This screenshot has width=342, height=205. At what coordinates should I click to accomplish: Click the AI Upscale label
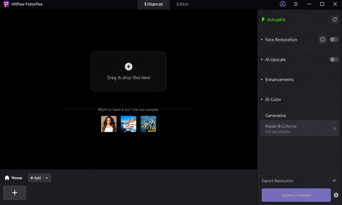(x=275, y=60)
